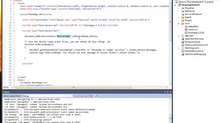This screenshot has height=123, width=220.
Task: Select phonegap-1.3.0.js in Solution Explorer
Action: click(x=196, y=33)
